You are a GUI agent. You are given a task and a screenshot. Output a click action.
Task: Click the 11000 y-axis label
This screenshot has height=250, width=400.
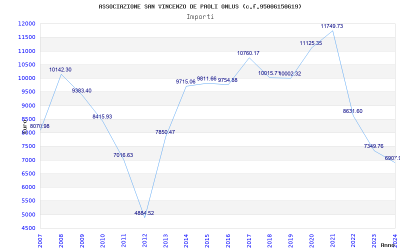26,51
